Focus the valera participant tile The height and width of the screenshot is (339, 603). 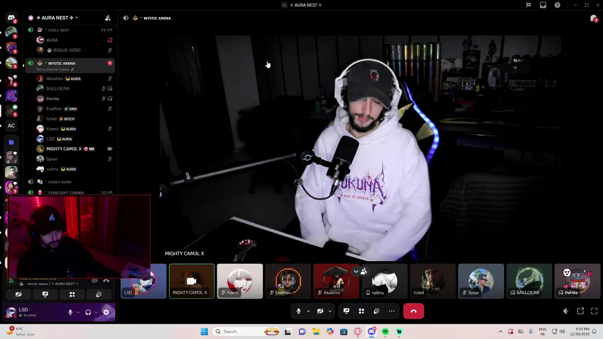tap(384, 281)
